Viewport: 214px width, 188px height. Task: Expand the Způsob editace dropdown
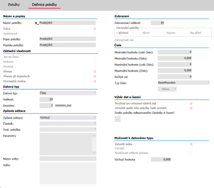point(67,117)
